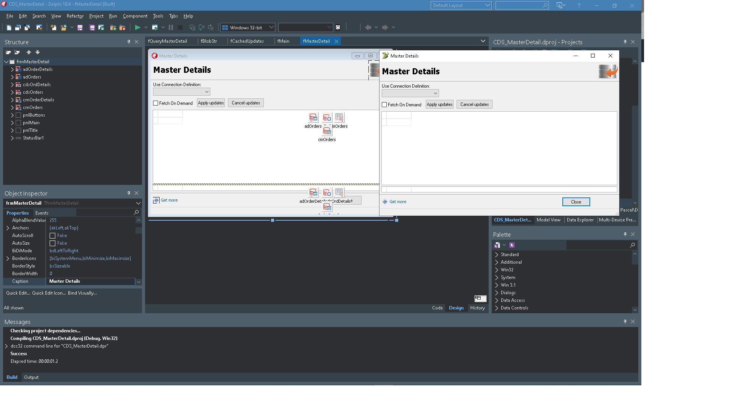Click Remove file from project icon
The image size is (733, 399).
click(122, 27)
